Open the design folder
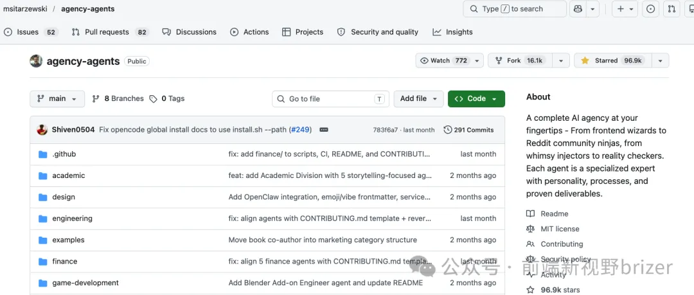Screen dimensions: 694x295 (x=64, y=197)
